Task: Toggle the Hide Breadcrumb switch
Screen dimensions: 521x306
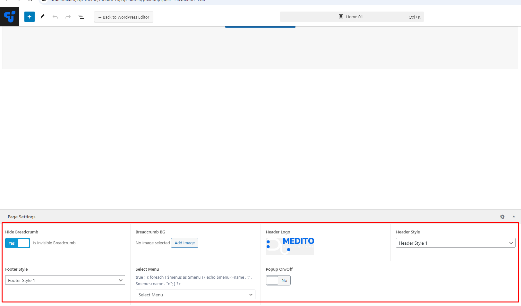Action: (18, 243)
